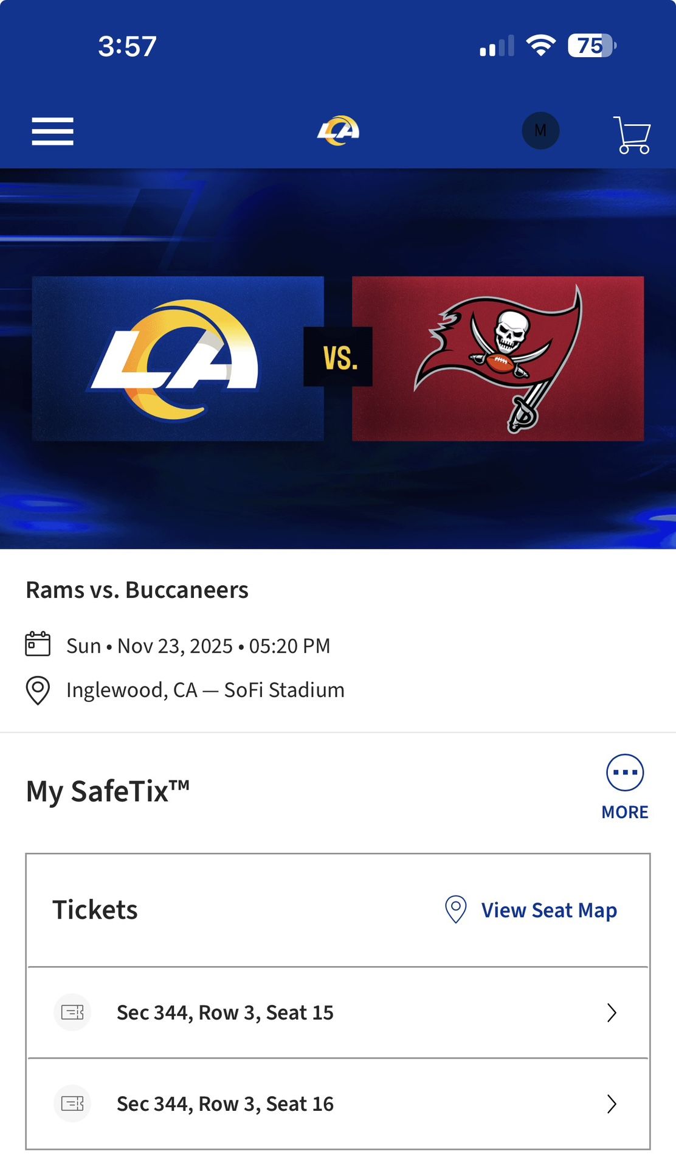
Task: Click the calendar icon beside the game date
Action: [37, 645]
